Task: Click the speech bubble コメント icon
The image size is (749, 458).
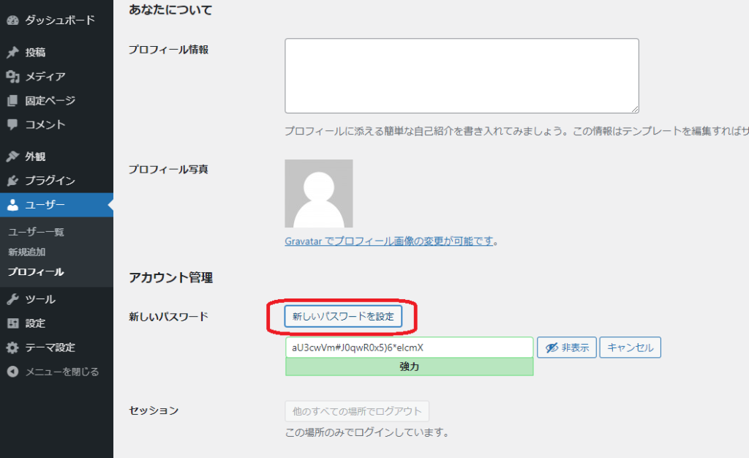Action: (x=12, y=124)
